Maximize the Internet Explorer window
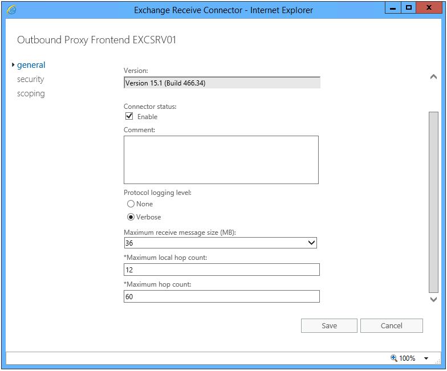447x371 pixels. 408,8
